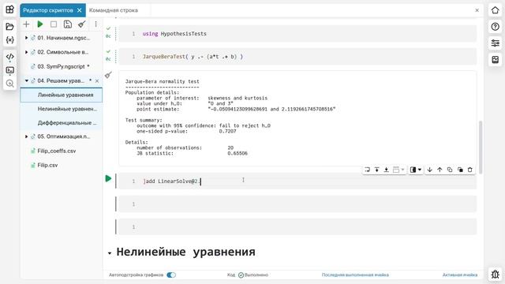Screen dimensions: 505x284
Task: Click the add-cell-above toolbar icon
Action: (376, 170)
